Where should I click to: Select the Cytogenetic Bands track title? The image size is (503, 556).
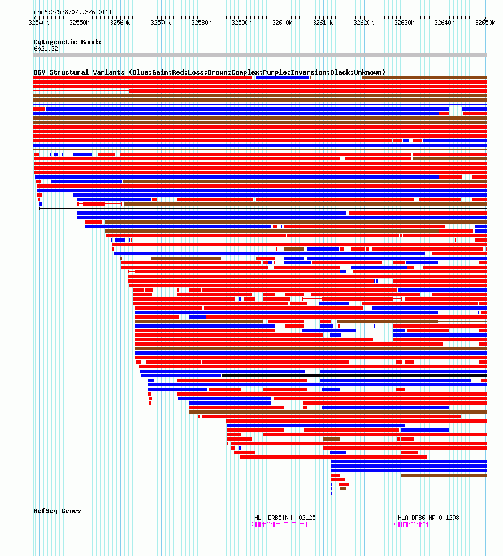[x=67, y=42]
